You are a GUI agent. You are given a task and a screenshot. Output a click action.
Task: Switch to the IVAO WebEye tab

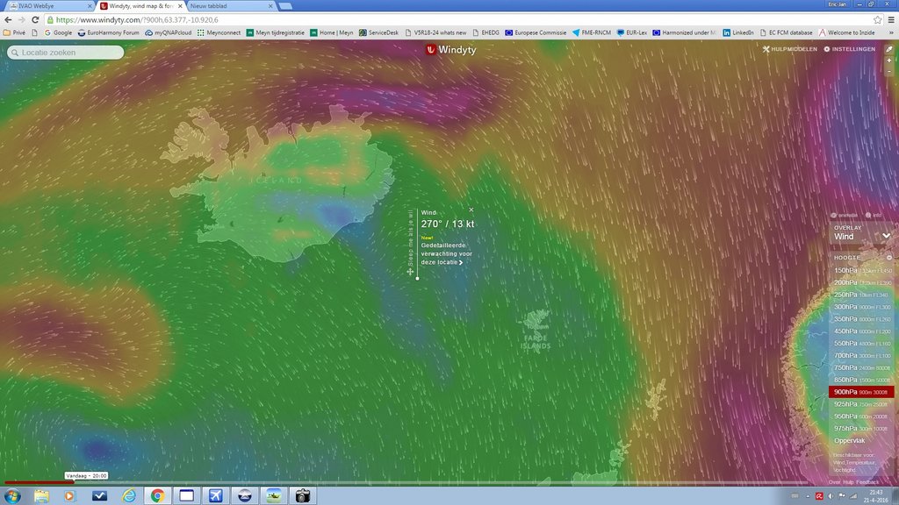pyautogui.click(x=44, y=5)
